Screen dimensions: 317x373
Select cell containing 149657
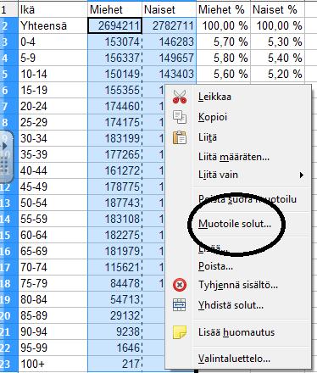[169, 58]
